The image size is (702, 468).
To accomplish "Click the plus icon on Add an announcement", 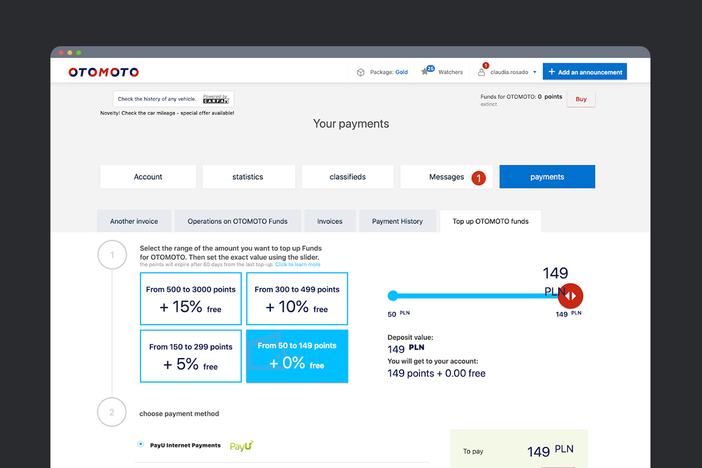I will [x=552, y=71].
